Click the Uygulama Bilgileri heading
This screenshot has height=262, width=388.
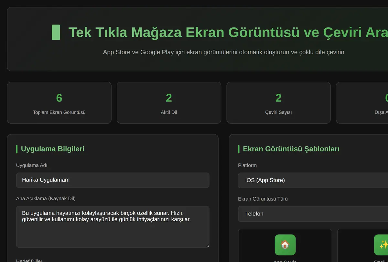click(x=52, y=149)
